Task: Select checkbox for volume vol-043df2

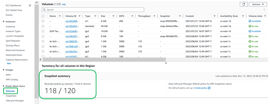Action: (x=43, y=56)
